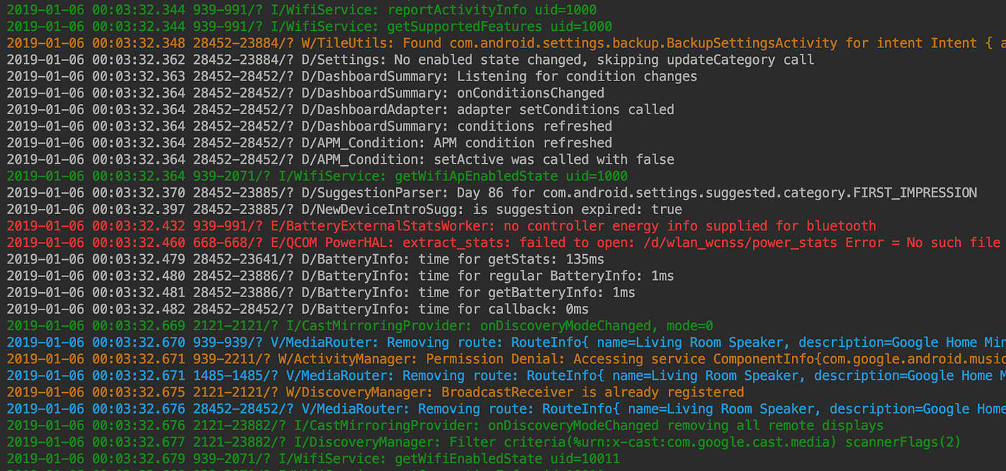Screen dimensions: 1006x471
Task: Click the MediaRouter Removing Living Room Speaker entry
Action: coord(503,342)
